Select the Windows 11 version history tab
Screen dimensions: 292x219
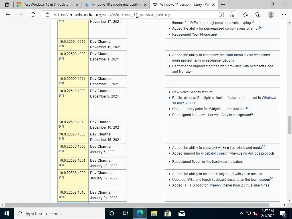pos(184,5)
